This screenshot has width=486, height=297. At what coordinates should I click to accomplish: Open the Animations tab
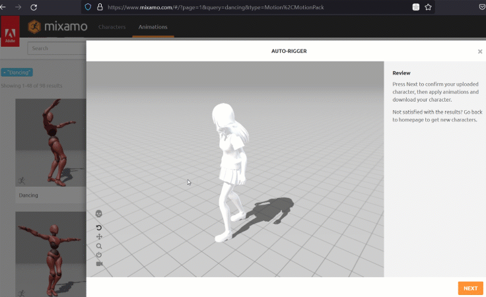[x=153, y=27]
